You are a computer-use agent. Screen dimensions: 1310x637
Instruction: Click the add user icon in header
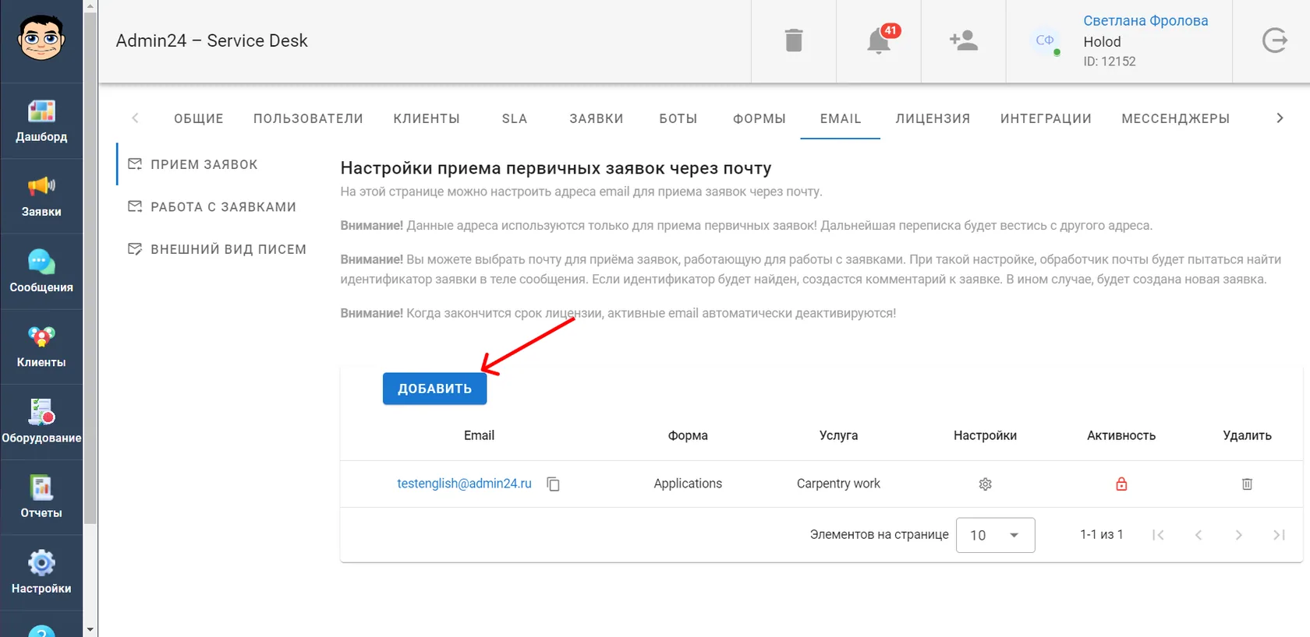coord(964,40)
